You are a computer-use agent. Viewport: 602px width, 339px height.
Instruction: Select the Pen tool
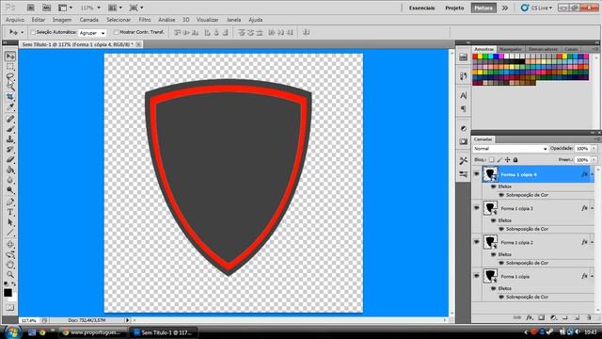(10, 202)
